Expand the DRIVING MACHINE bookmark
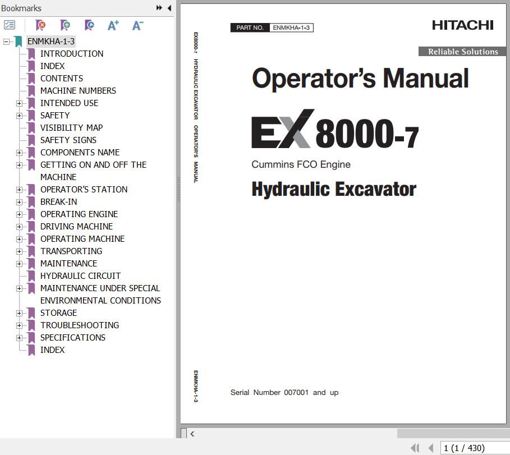This screenshot has width=510, height=455. click(19, 227)
